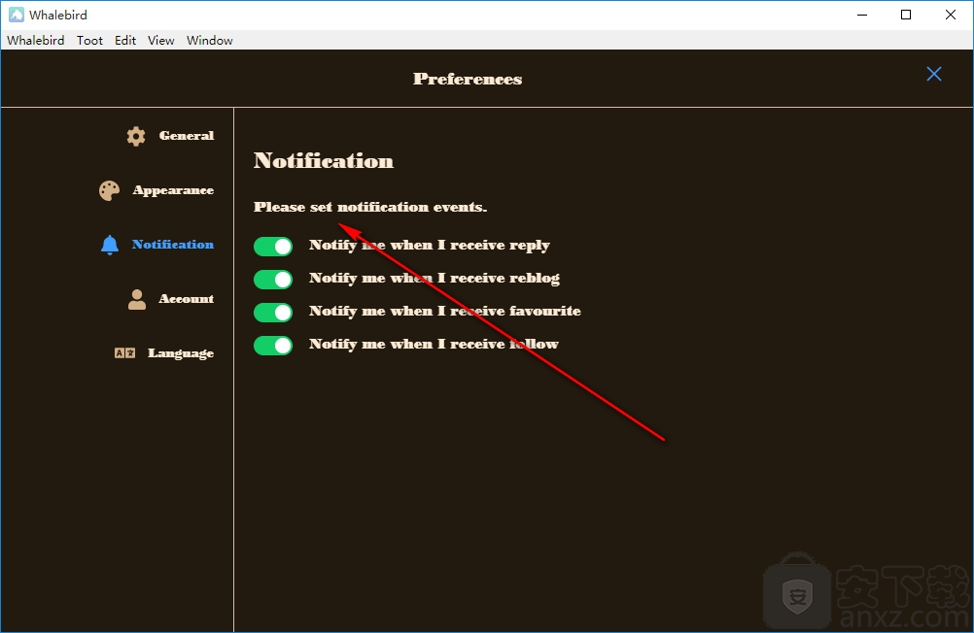Viewport: 974px width, 633px height.
Task: Click the 'Please set notification events.' text
Action: (x=370, y=207)
